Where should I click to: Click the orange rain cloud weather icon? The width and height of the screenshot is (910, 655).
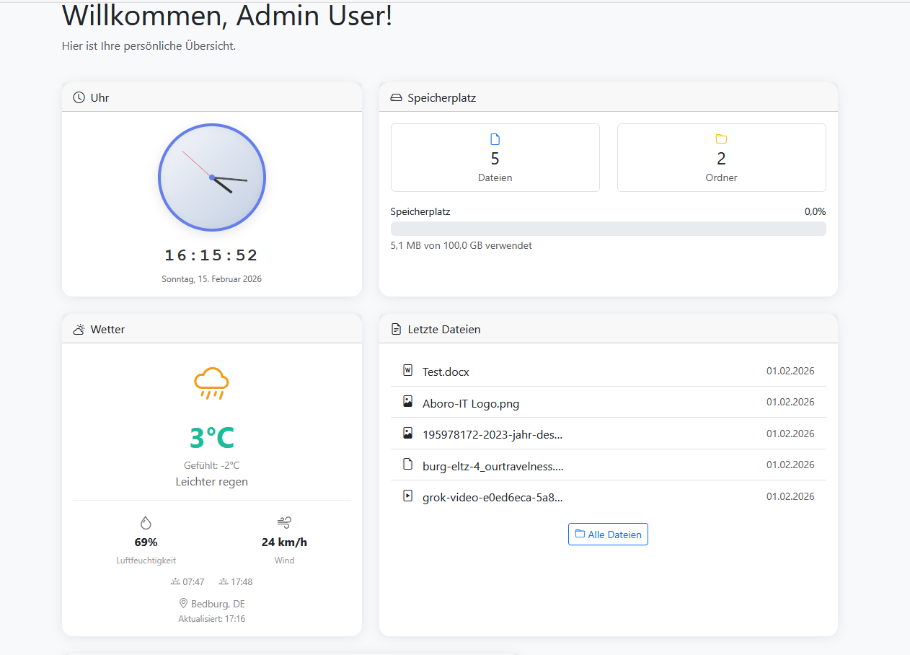click(211, 383)
